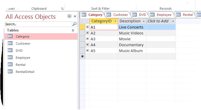Viewport: 201px width, 110px height.
Task: Open the RentalDetail table in navigation pane
Action: click(41, 72)
